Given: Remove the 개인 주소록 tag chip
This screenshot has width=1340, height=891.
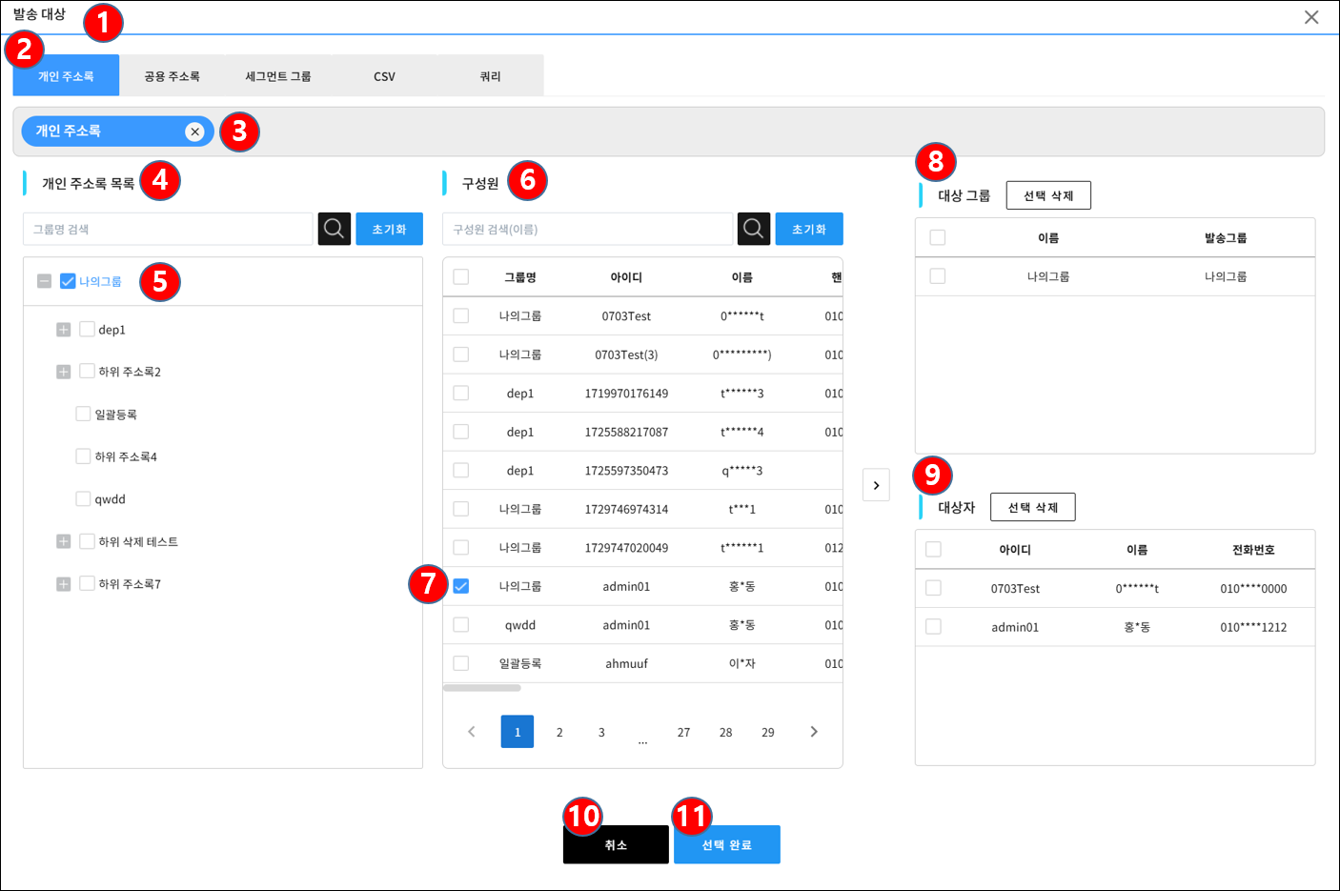Looking at the screenshot, I should pos(194,132).
